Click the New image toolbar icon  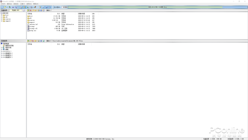[2, 7]
